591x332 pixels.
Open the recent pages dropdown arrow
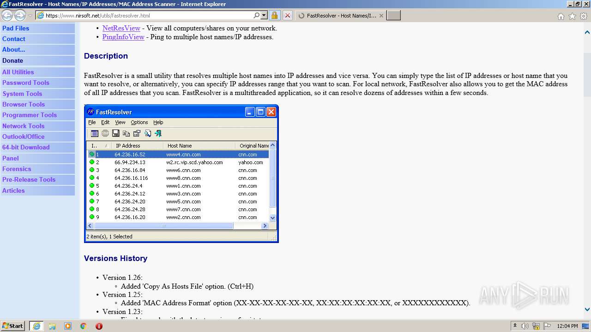click(x=30, y=16)
